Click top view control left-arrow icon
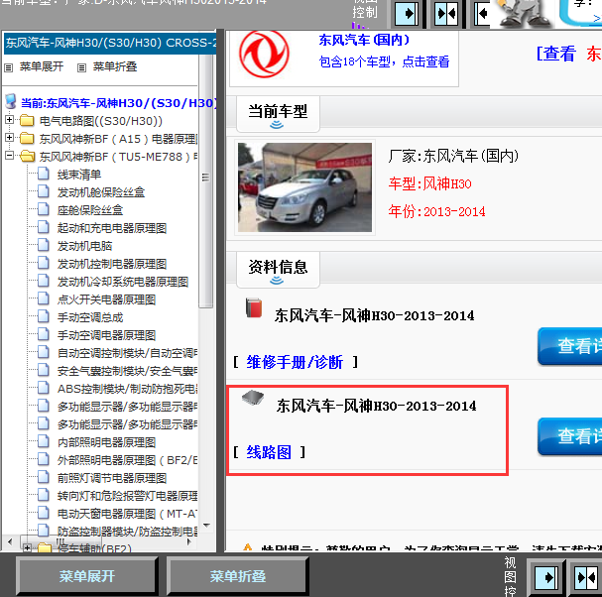The width and height of the screenshot is (602, 597). click(482, 14)
